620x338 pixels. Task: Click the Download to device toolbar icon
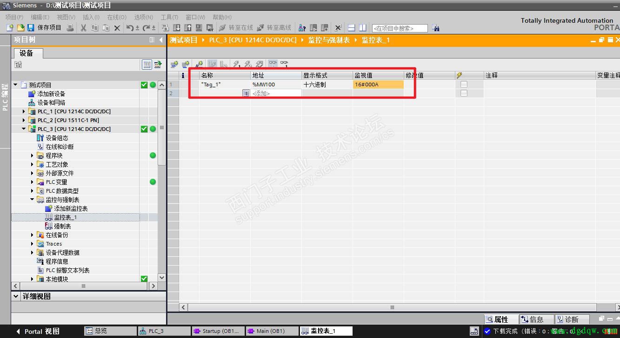(x=177, y=27)
